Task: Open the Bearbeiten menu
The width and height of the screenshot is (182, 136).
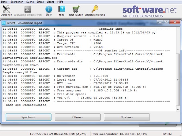Action: point(17,2)
